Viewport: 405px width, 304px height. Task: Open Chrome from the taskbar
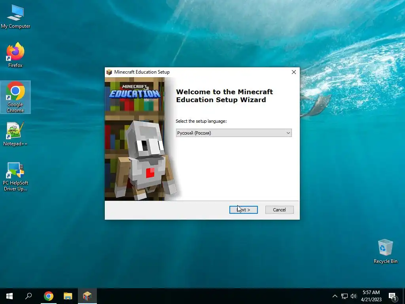pyautogui.click(x=49, y=296)
